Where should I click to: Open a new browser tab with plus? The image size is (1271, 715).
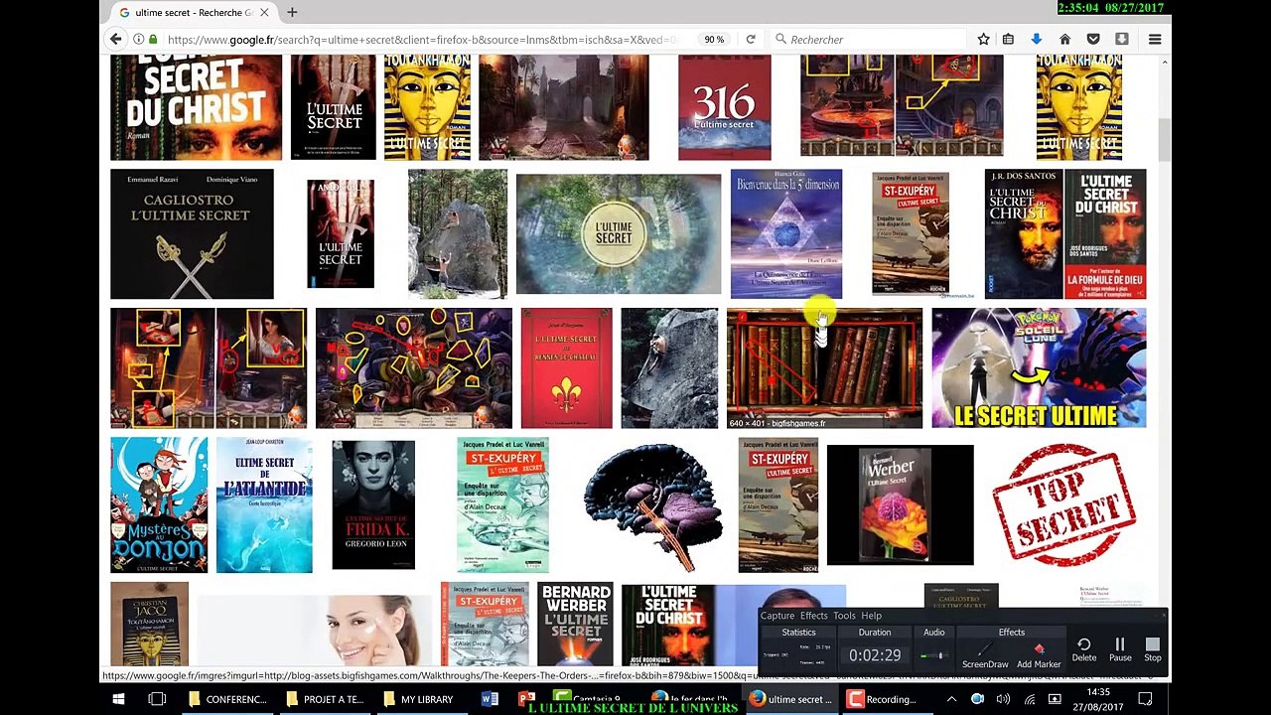(x=292, y=12)
